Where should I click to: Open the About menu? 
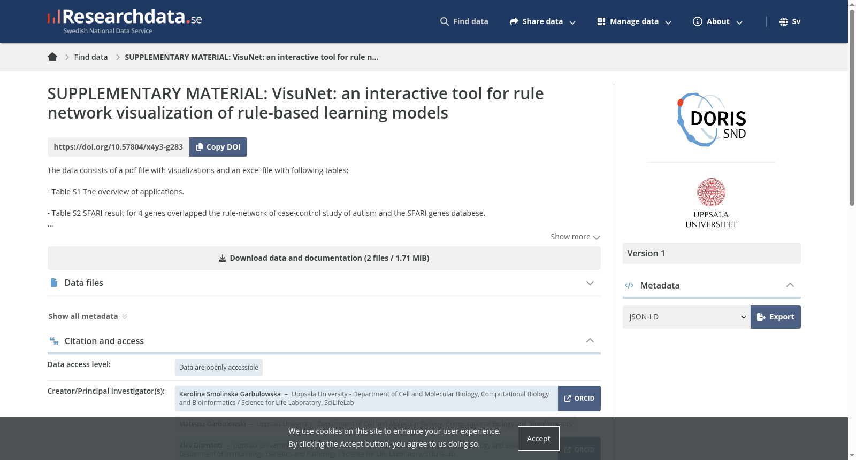(718, 21)
